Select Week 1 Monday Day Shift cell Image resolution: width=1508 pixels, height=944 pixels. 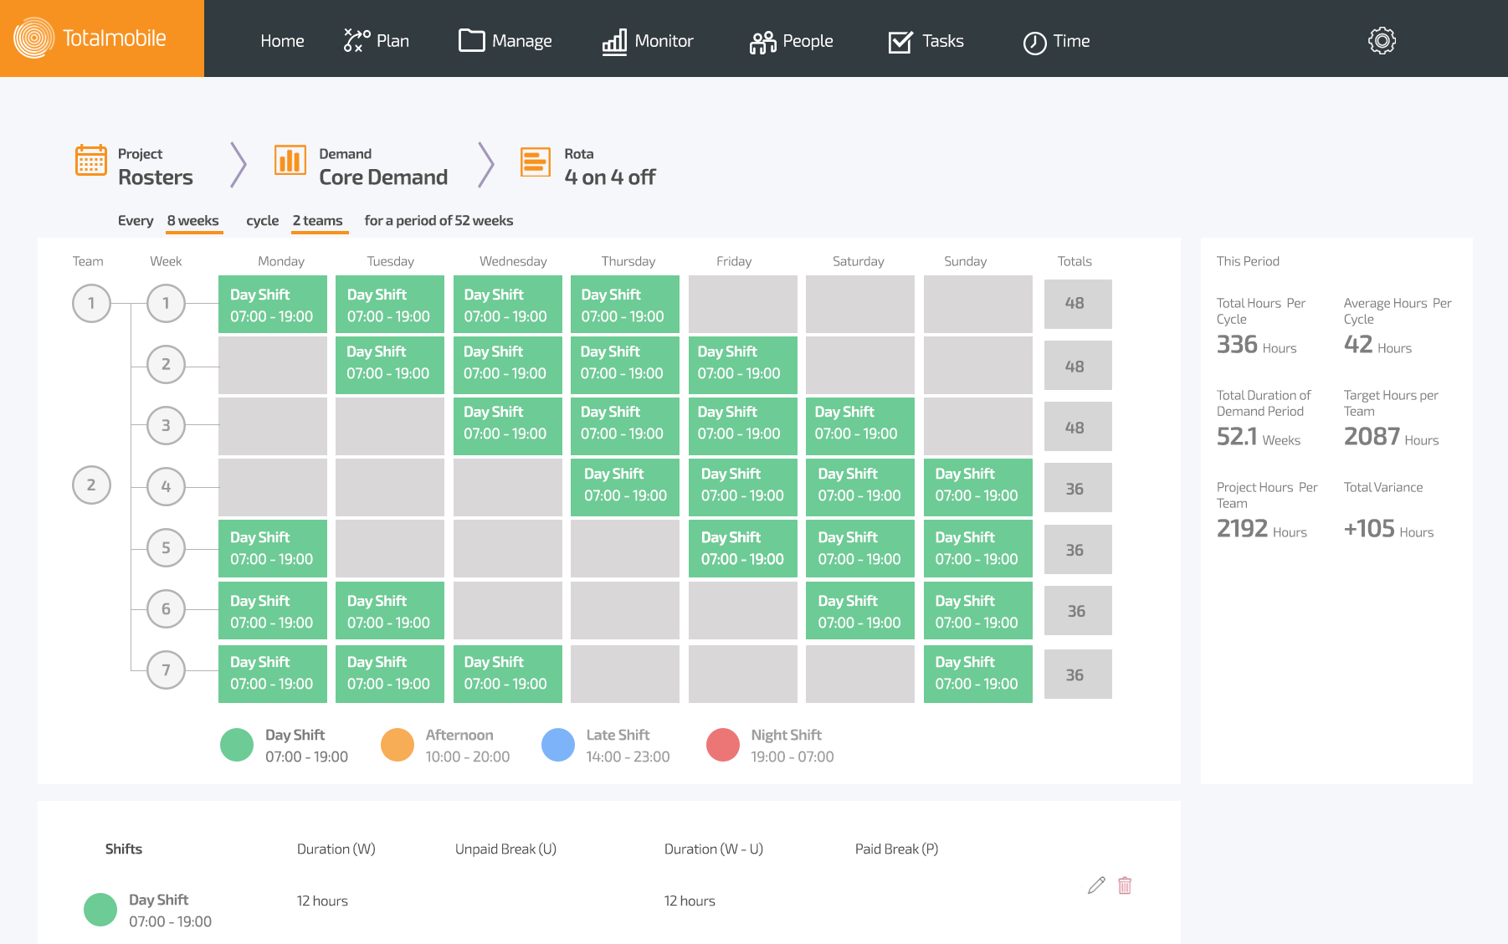pyautogui.click(x=272, y=305)
